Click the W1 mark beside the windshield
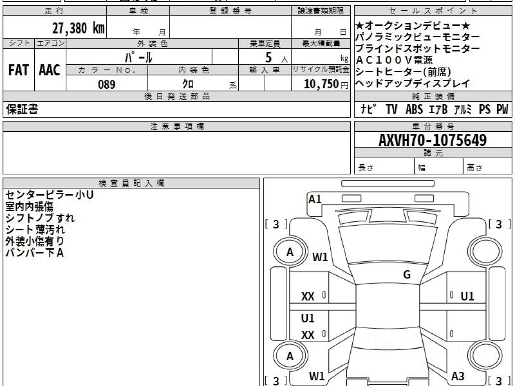Screen dimensions: 515x386 click(320, 257)
